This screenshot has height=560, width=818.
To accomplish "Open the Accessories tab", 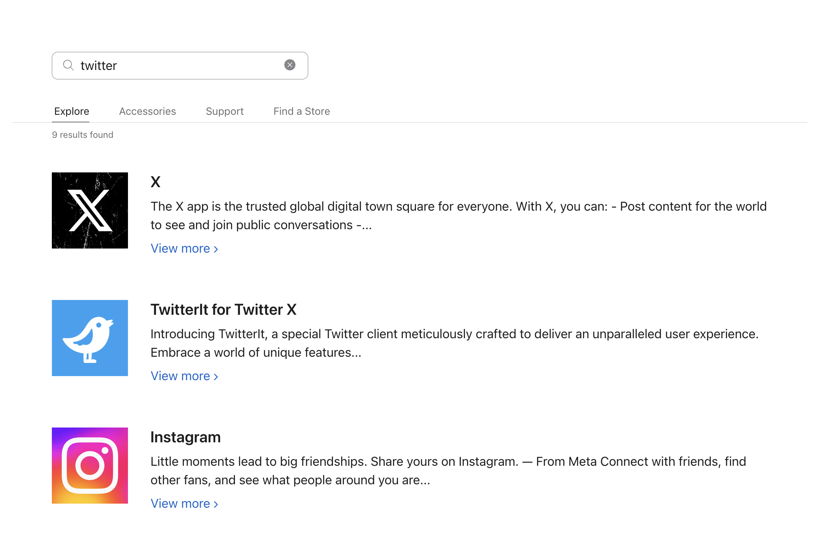I will pyautogui.click(x=147, y=111).
